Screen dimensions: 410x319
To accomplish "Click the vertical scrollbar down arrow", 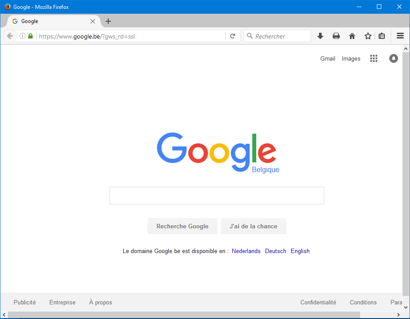I will click(406, 307).
